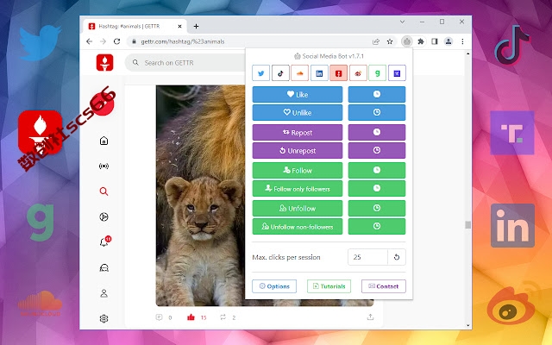Click the comment icon under the post
The height and width of the screenshot is (345, 552).
tap(159, 317)
